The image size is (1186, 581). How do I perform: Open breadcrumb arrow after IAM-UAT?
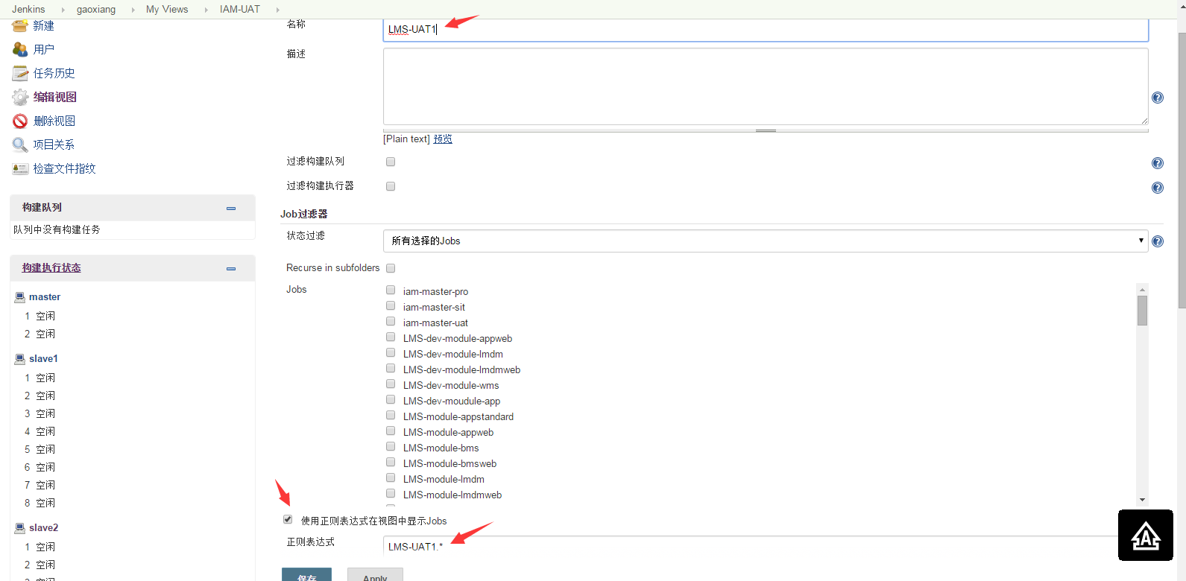(277, 10)
